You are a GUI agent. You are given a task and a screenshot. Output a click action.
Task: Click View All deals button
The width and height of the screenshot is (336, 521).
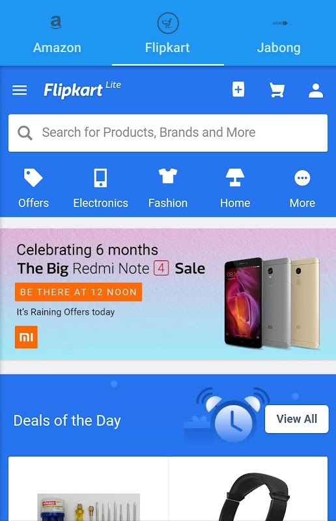pyautogui.click(x=297, y=419)
